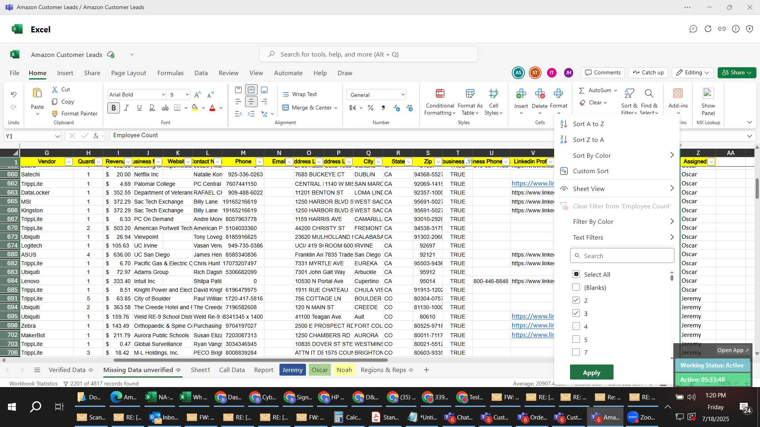The image size is (760, 427).
Task: Expand the Name Box dropdown
Action: pyautogui.click(x=57, y=136)
